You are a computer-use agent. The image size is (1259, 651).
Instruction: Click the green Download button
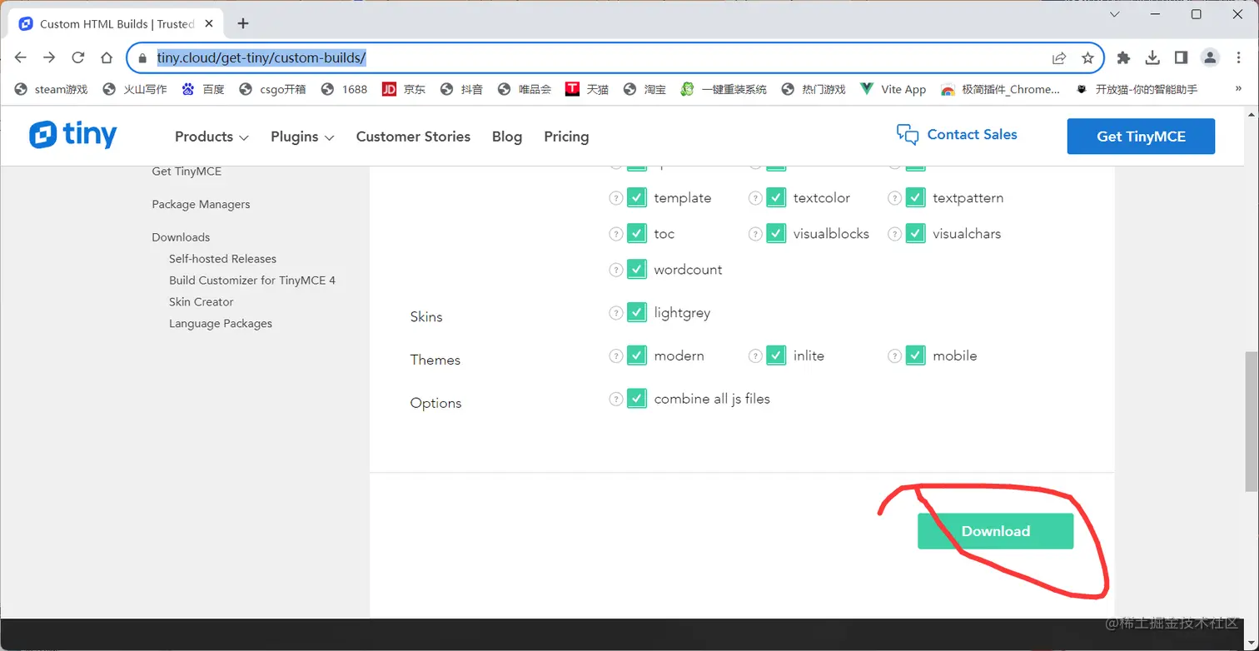pos(995,531)
